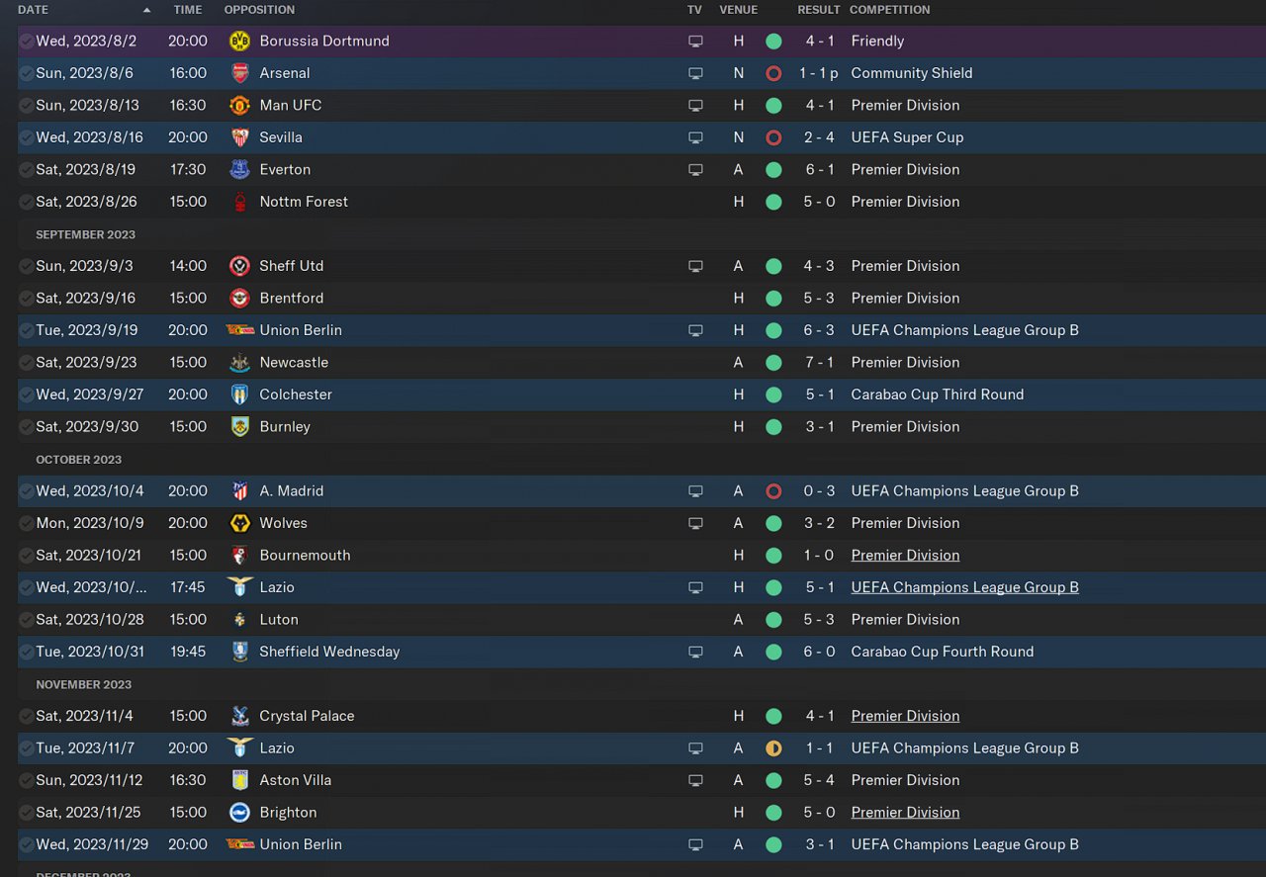This screenshot has width=1266, height=877.
Task: Click the Sevilla club badge
Action: [239, 137]
